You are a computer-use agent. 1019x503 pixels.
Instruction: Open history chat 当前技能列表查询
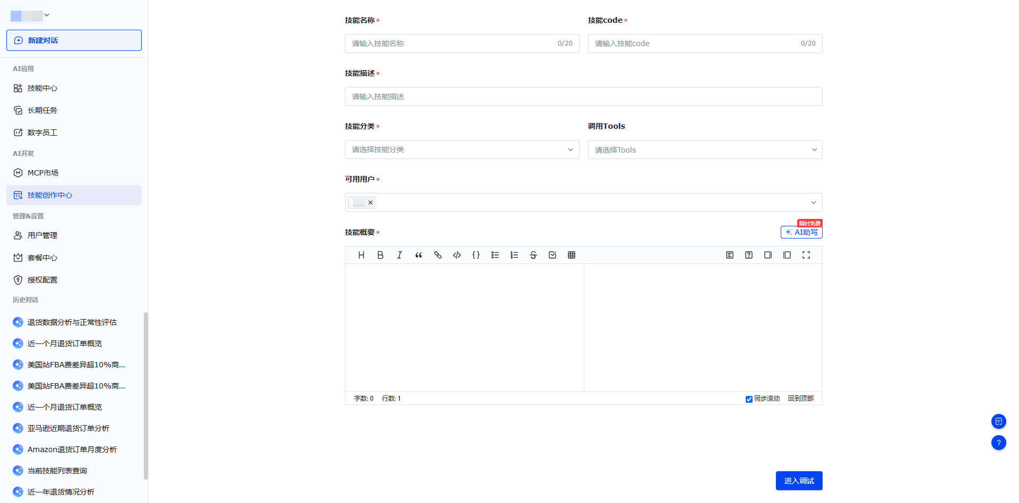[74, 471]
